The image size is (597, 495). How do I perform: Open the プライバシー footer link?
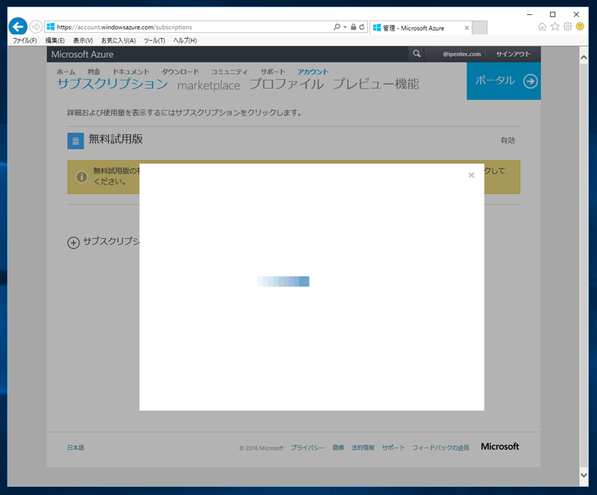(307, 448)
